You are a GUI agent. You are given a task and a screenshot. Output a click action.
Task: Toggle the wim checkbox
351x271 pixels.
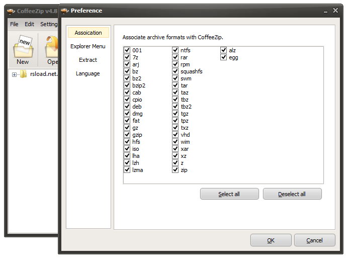pyautogui.click(x=175, y=141)
